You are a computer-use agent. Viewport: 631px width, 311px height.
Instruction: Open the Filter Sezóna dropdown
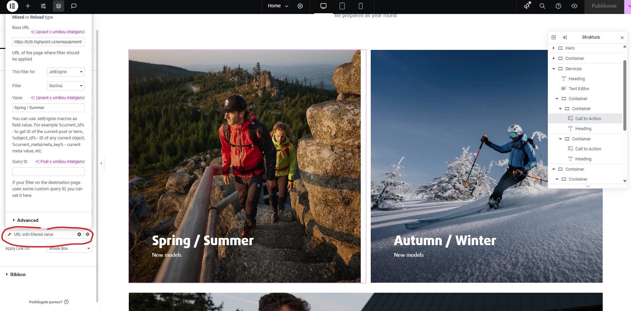pyautogui.click(x=66, y=86)
